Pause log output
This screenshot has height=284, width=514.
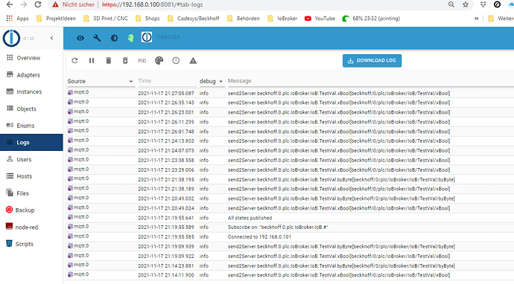click(92, 60)
